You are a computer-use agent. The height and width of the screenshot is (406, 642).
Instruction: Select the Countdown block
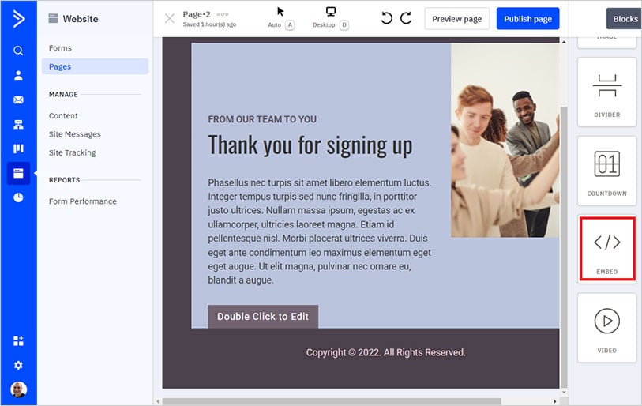pos(606,171)
